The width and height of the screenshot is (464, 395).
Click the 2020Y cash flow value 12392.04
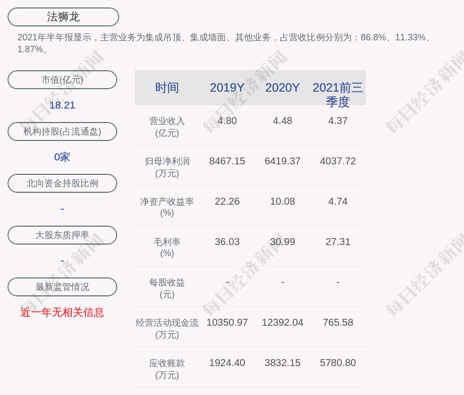(x=282, y=322)
